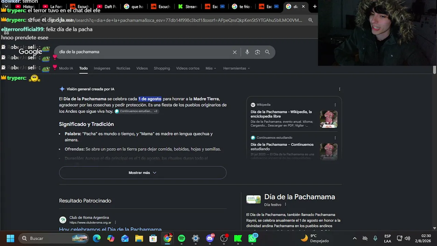This screenshot has height=246, width=437.
Task: Open Wikipedia 'Día de la Pachamama' link
Action: tap(281, 114)
